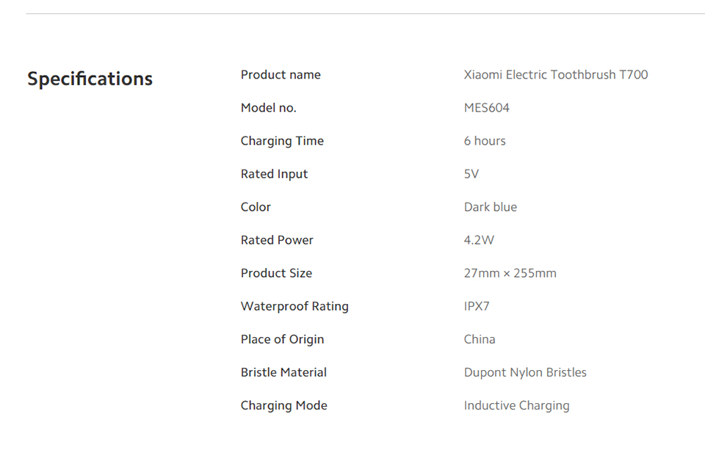Click the Charging Time label

(x=282, y=141)
